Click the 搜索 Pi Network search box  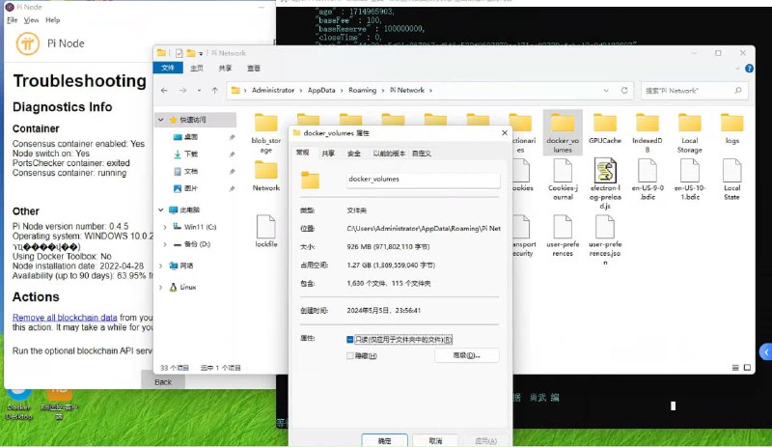click(688, 90)
